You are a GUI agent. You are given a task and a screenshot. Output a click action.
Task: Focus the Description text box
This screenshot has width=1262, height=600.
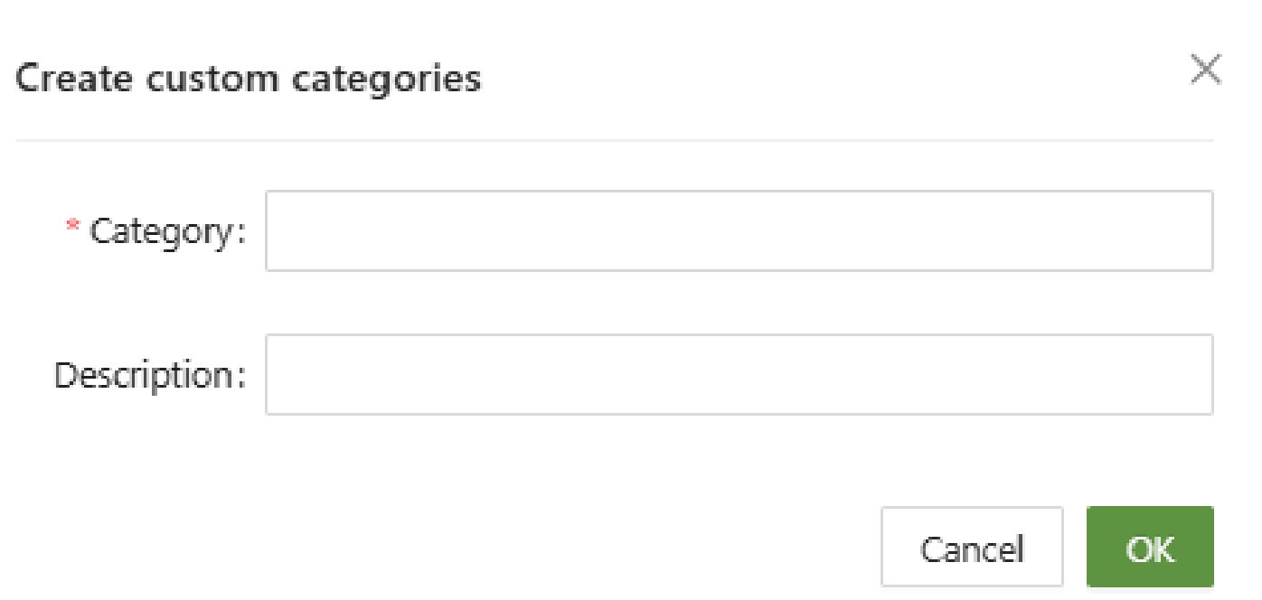pyautogui.click(x=738, y=375)
